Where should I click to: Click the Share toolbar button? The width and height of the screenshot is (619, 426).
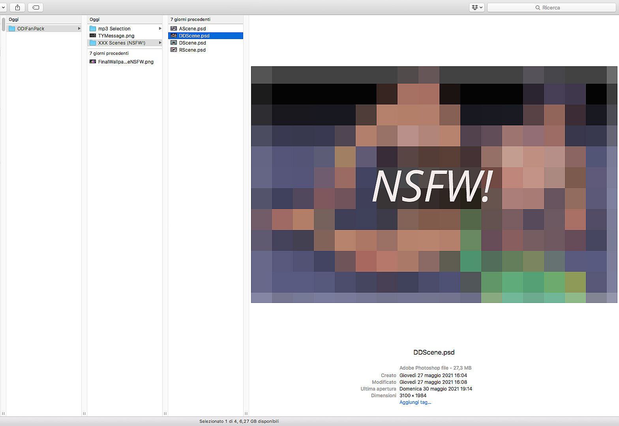pos(17,7)
